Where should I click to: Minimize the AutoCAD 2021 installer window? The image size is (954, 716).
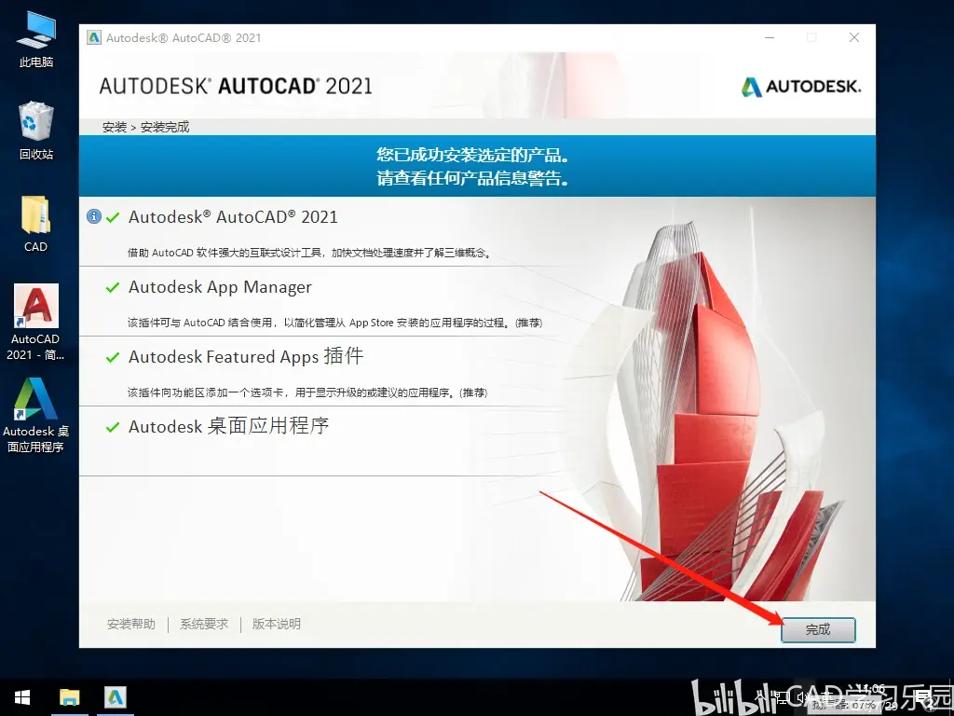(x=770, y=37)
